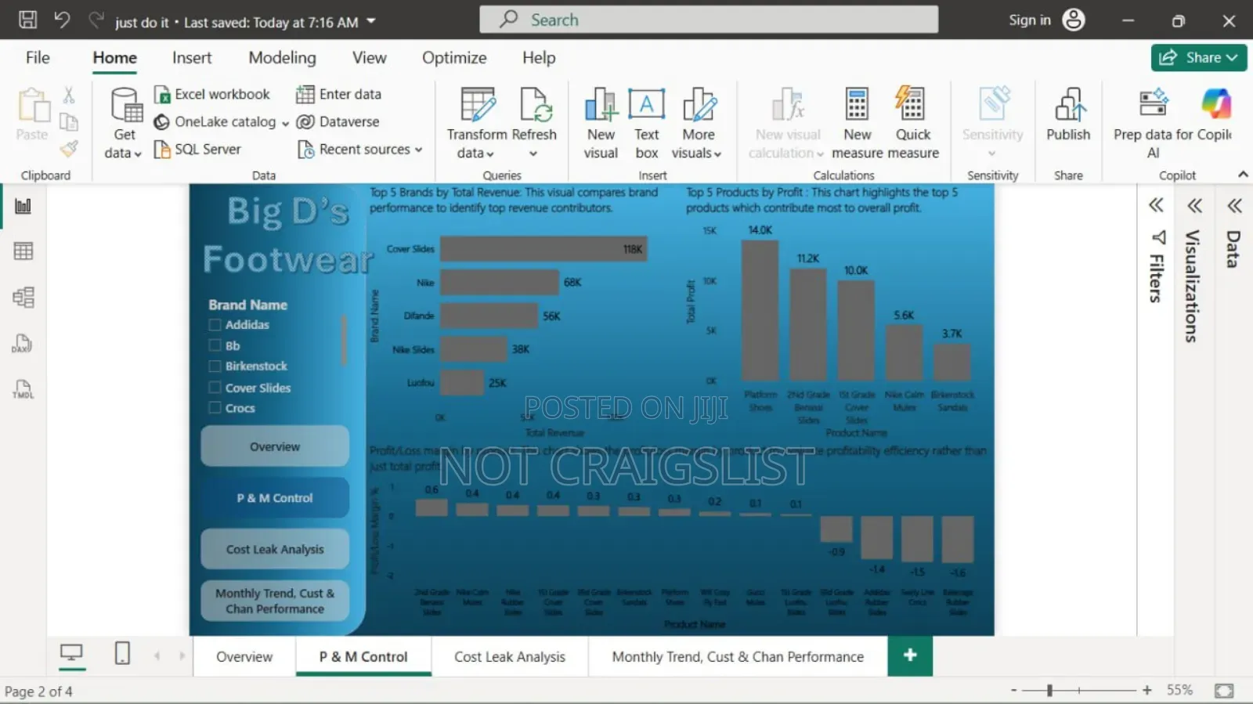Switch to the Insert ribbon tab
Image resolution: width=1253 pixels, height=704 pixels.
click(192, 57)
